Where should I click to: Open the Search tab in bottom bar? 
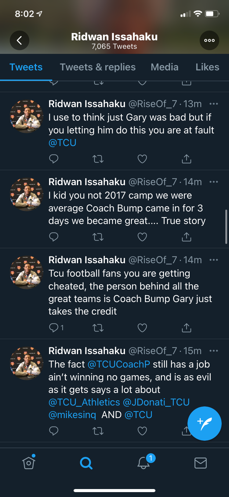click(x=86, y=463)
